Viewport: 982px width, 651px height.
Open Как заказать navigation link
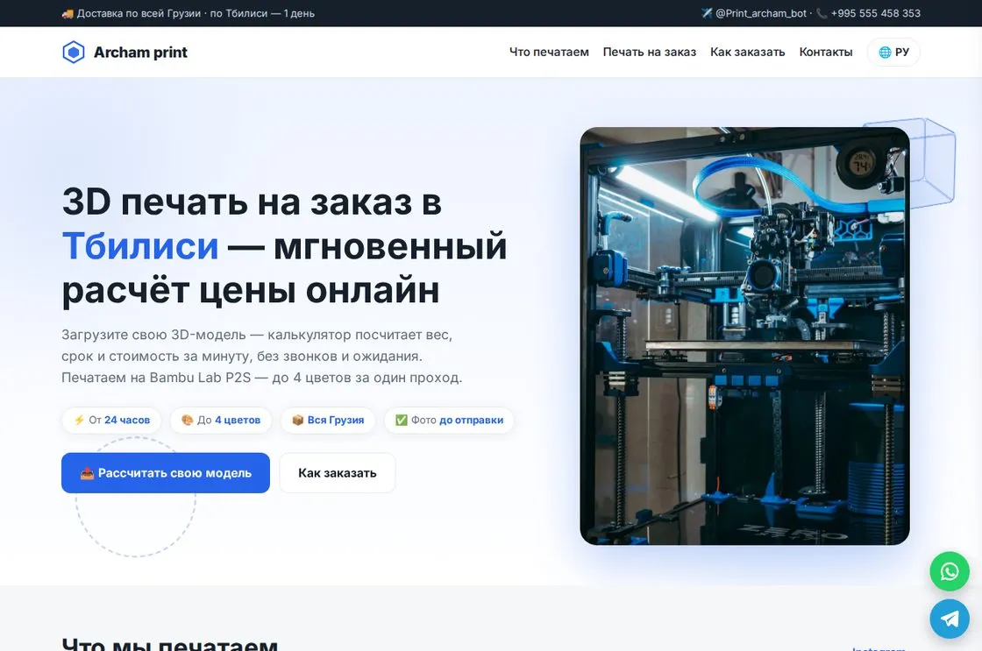tap(747, 52)
